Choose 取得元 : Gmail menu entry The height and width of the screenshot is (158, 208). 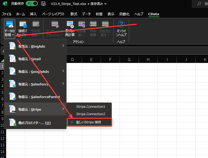[35, 59]
